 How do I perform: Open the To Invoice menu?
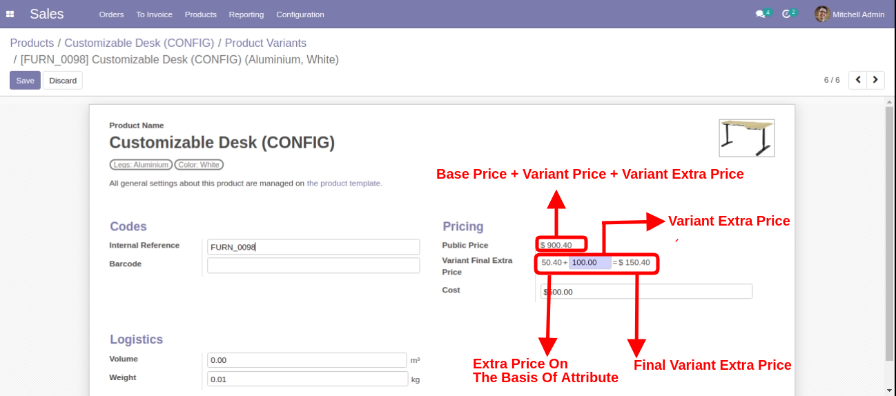[x=154, y=14]
